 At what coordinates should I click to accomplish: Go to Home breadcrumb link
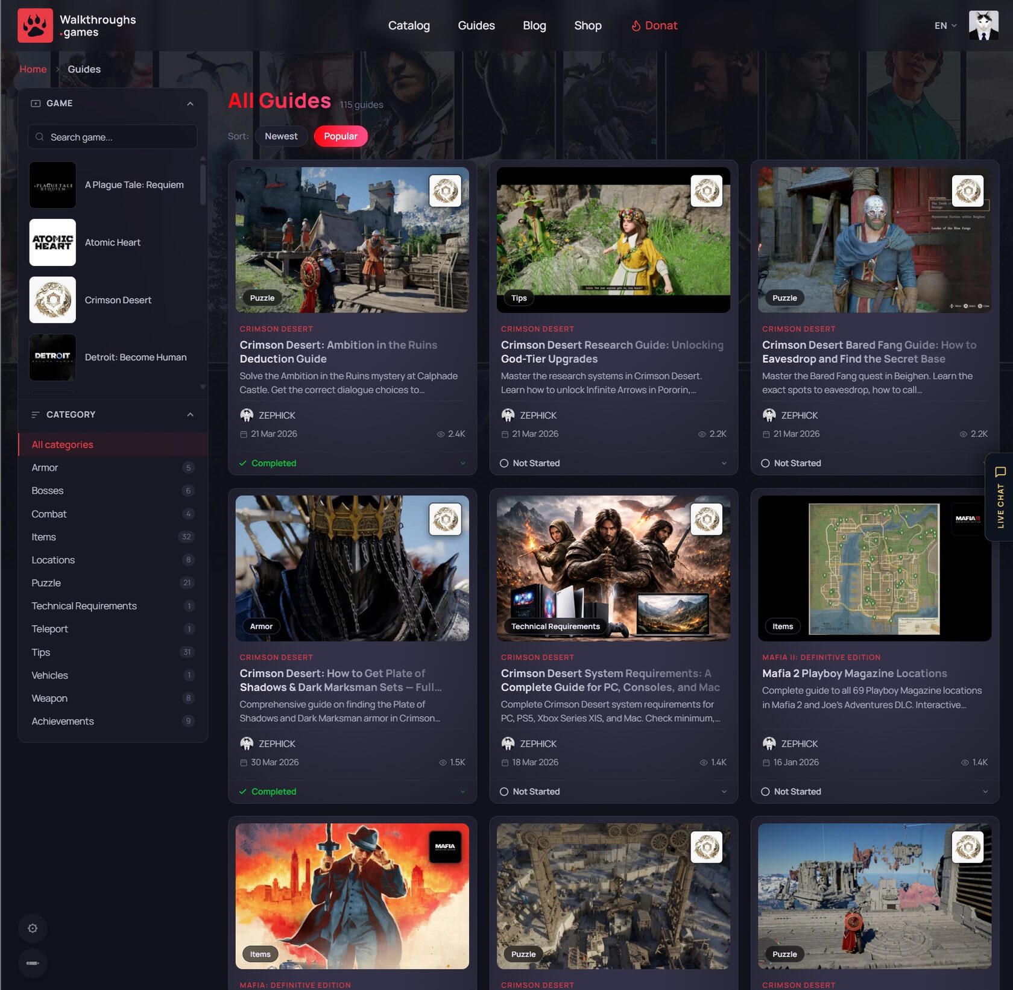33,69
